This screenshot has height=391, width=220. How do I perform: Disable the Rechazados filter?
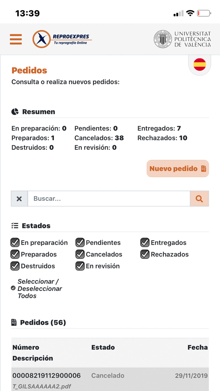tap(145, 254)
